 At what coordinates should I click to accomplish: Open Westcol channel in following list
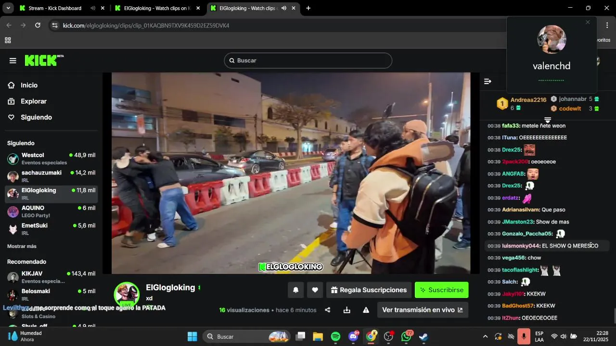51,159
